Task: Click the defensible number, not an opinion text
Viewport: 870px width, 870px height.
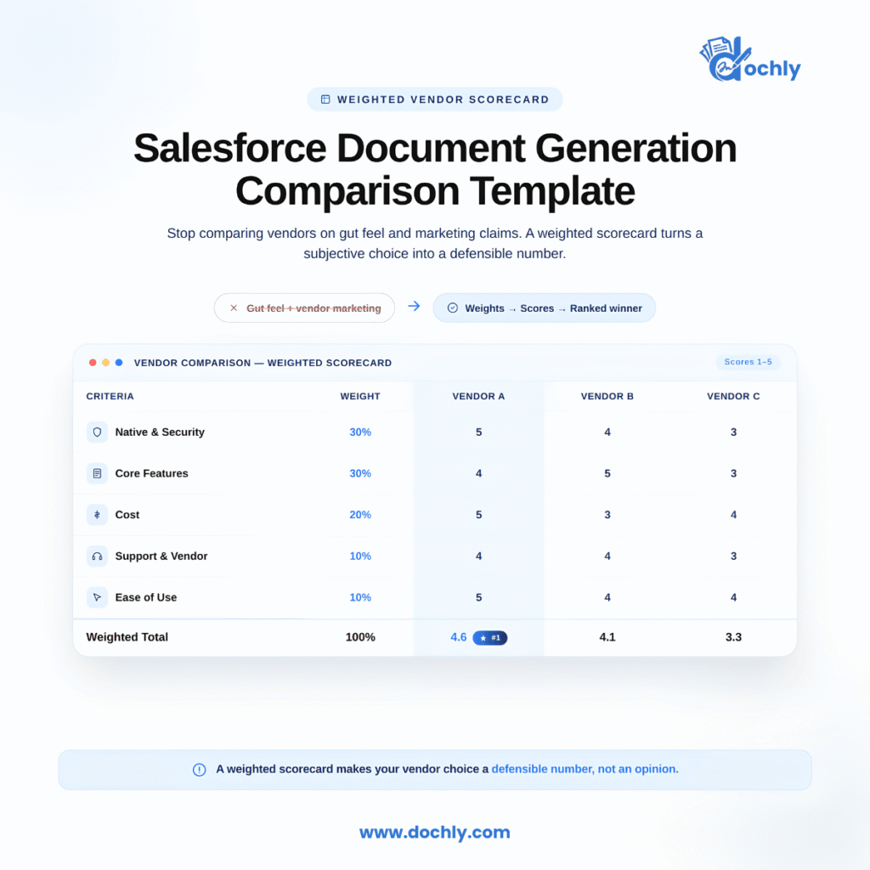Action: (585, 769)
